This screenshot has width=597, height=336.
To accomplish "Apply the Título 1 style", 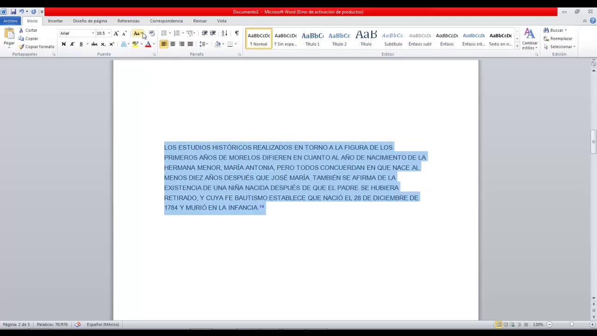I will click(x=312, y=39).
